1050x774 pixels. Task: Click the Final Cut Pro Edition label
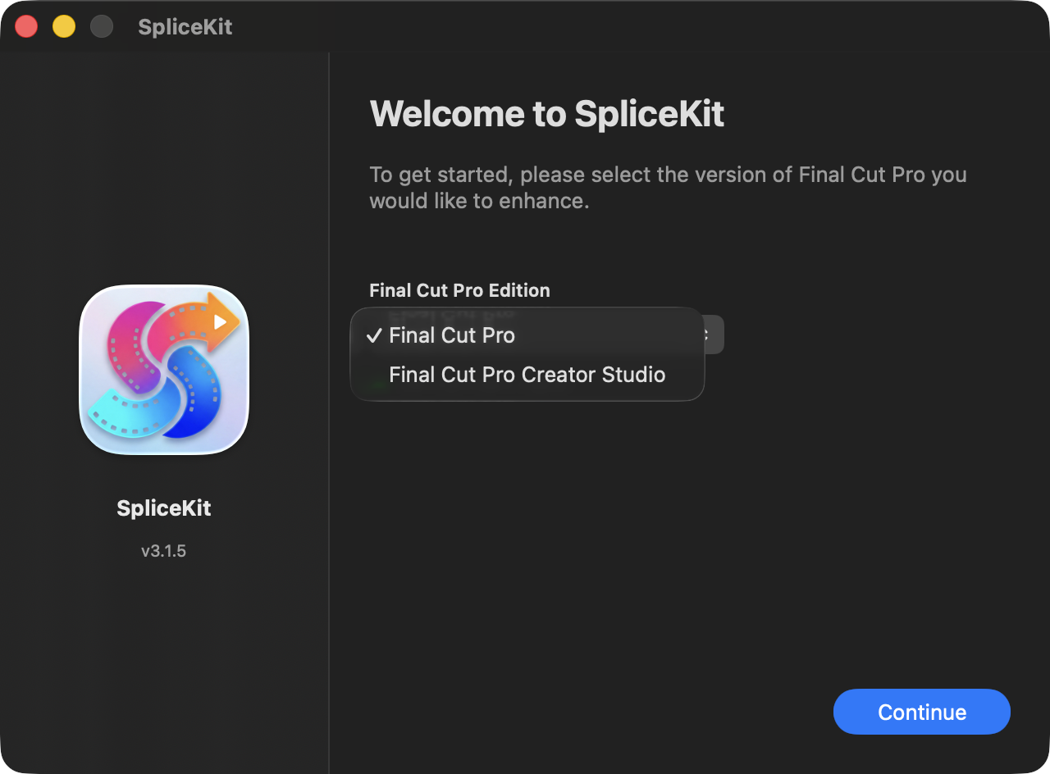coord(459,290)
